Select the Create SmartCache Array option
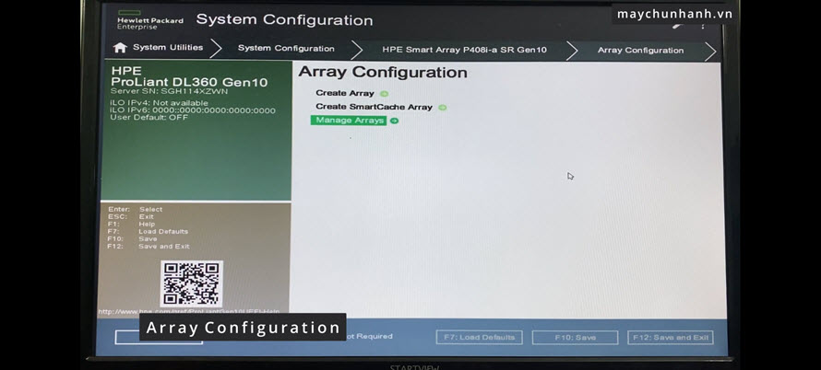Image resolution: width=821 pixels, height=370 pixels. tap(374, 107)
